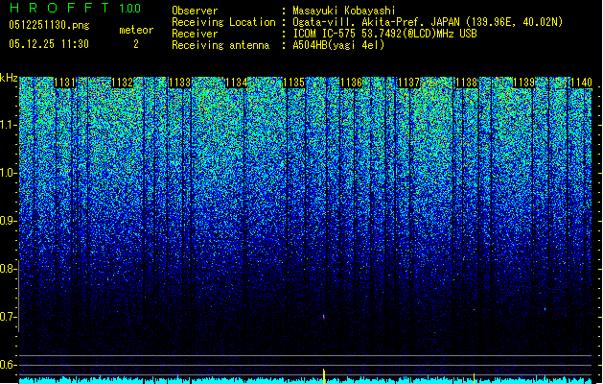Click the 'Observer' field label
Image resolution: width=603 pixels, height=384 pixels.
[x=195, y=11]
